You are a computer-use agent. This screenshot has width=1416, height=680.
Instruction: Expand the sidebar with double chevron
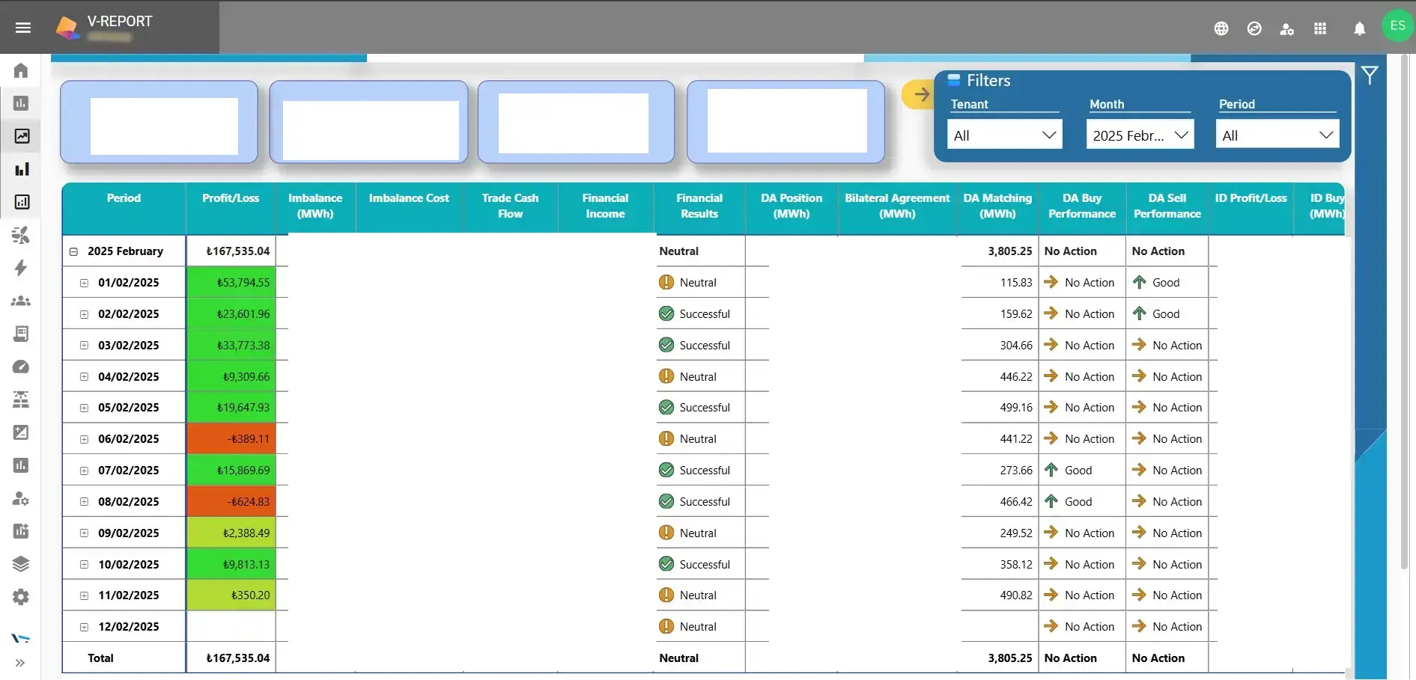point(20,663)
